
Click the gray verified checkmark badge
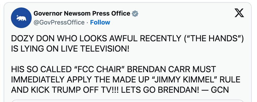(135, 14)
